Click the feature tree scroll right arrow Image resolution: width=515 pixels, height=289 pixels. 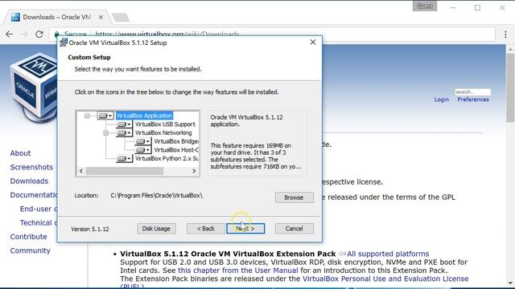coord(194,171)
